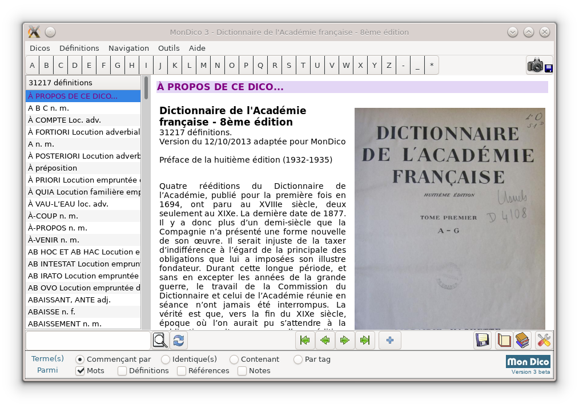Select 'AB HOC ET AB HAC Locution' entry
The height and width of the screenshot is (404, 579).
(x=83, y=252)
